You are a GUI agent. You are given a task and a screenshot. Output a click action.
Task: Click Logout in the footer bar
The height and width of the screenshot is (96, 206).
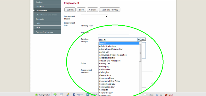[169, 95]
